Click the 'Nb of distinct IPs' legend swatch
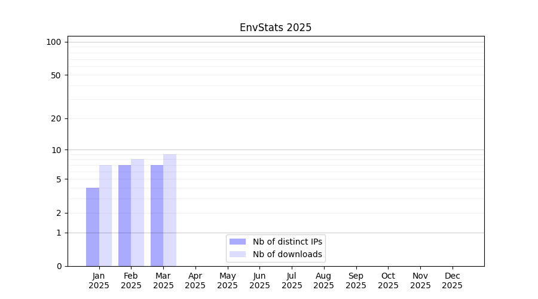Viewport: 538px width, 299px height. click(x=237, y=242)
